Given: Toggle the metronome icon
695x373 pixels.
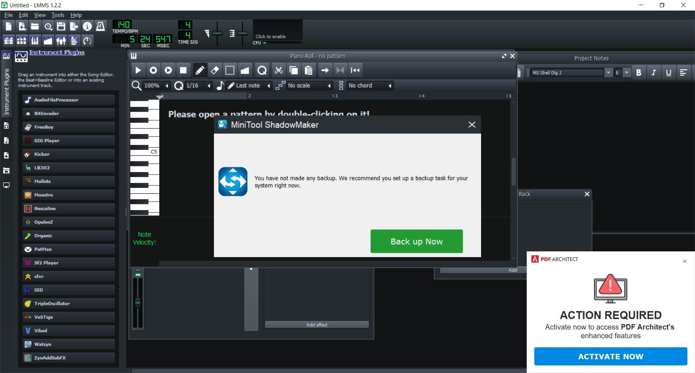Looking at the screenshot, I should [100, 26].
